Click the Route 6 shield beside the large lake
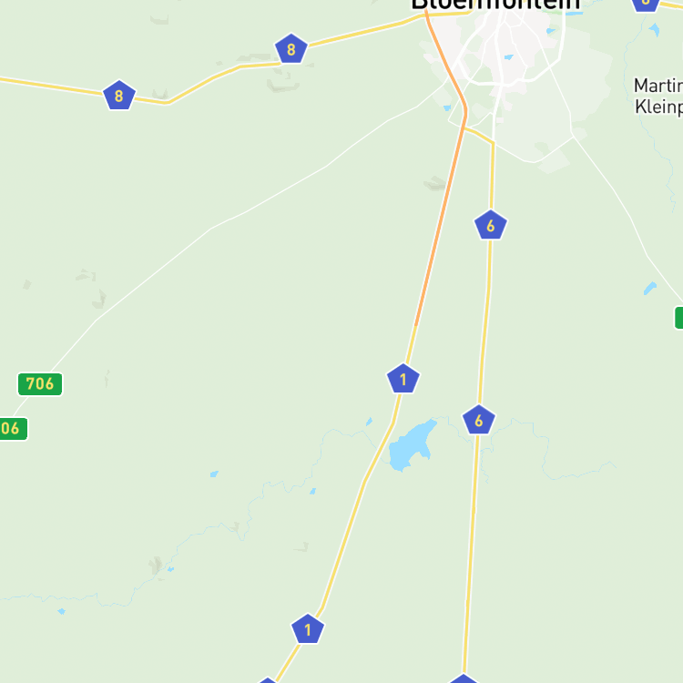Screen dimensions: 683x683 479,420
